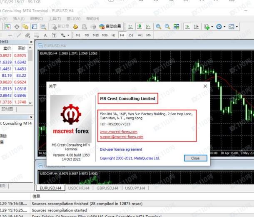Select the candlestick chart type icon

pos(139,26)
